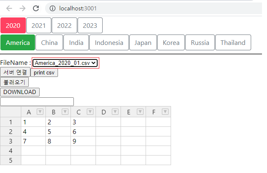
Task: Click the DOWNLOAD button
Action: point(20,92)
